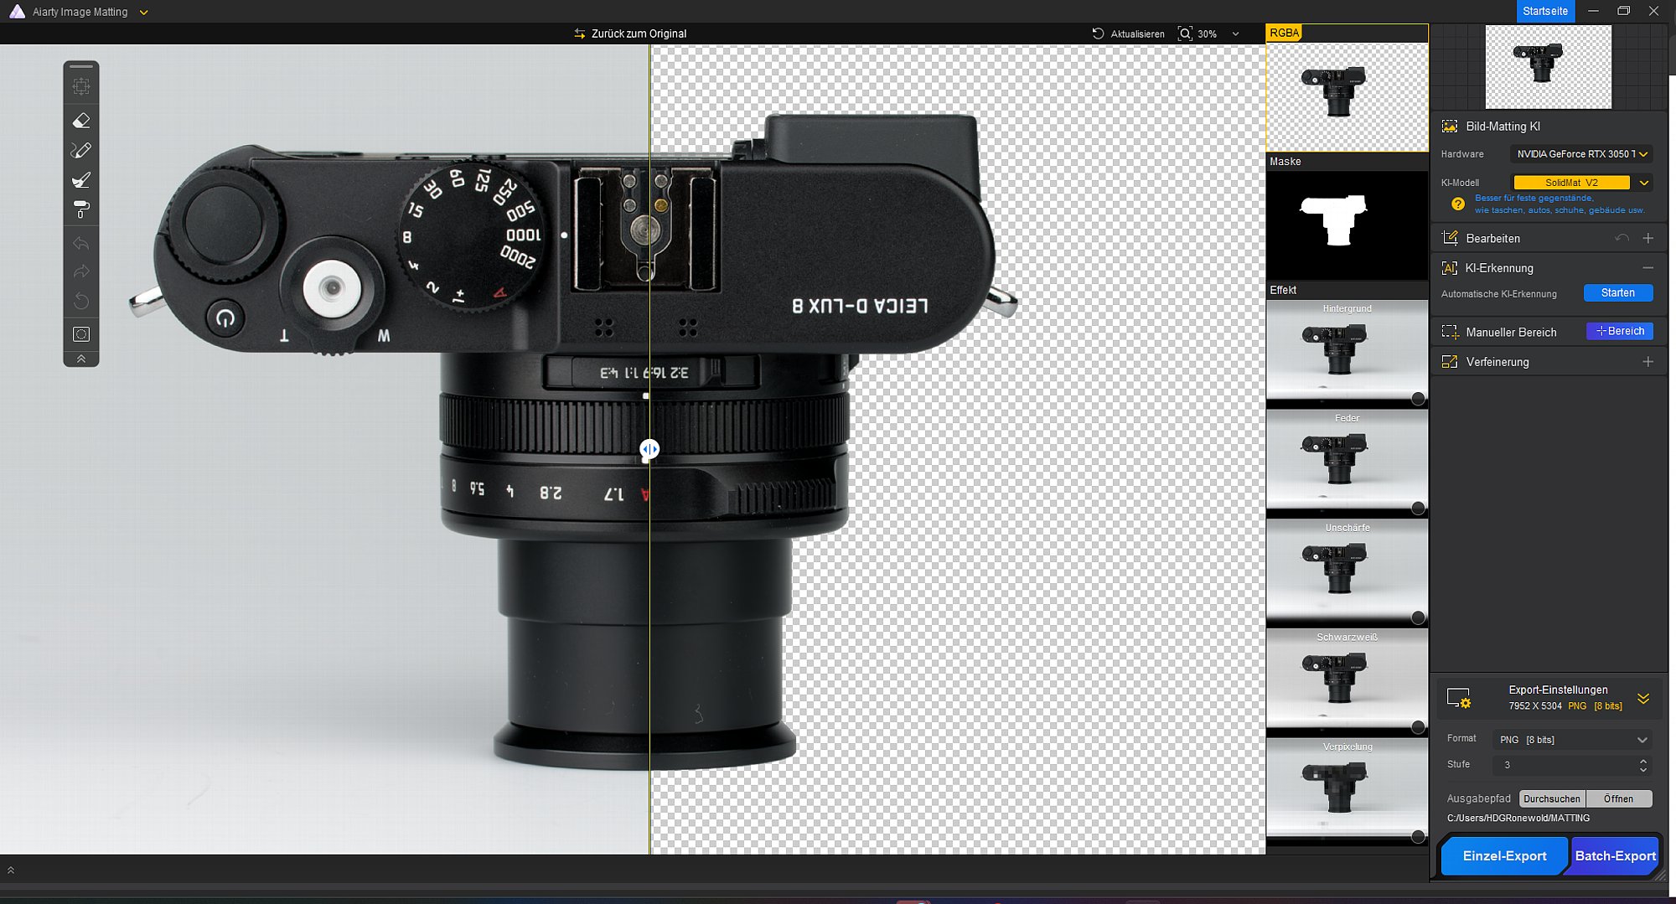Click the +Bereich button
This screenshot has height=904, width=1676.
click(x=1620, y=331)
